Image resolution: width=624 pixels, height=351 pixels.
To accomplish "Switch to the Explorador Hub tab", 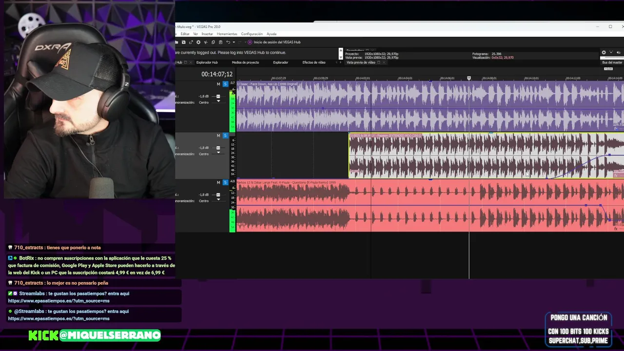I will point(207,62).
